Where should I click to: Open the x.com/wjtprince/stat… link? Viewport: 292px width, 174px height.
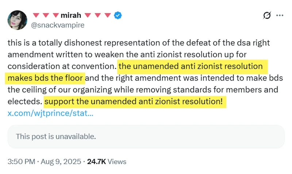pos(50,113)
